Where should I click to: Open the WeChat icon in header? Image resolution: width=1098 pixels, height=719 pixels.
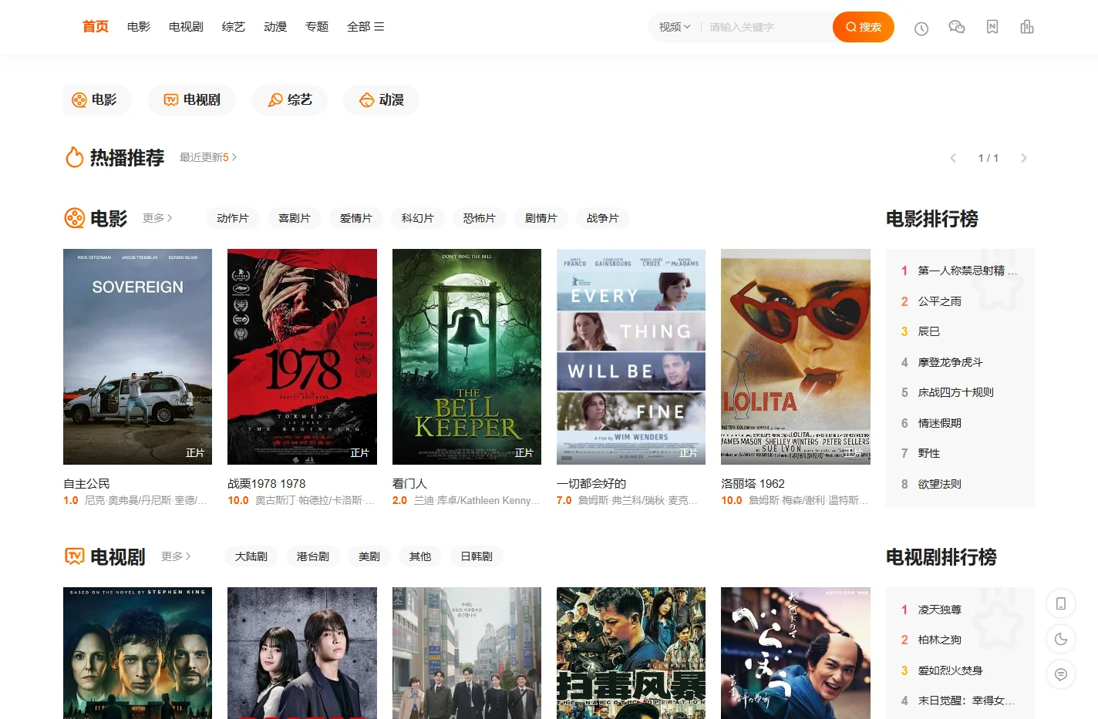957,27
